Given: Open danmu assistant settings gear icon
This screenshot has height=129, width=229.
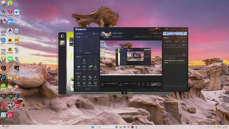Looking at the screenshot, I should (182, 38).
